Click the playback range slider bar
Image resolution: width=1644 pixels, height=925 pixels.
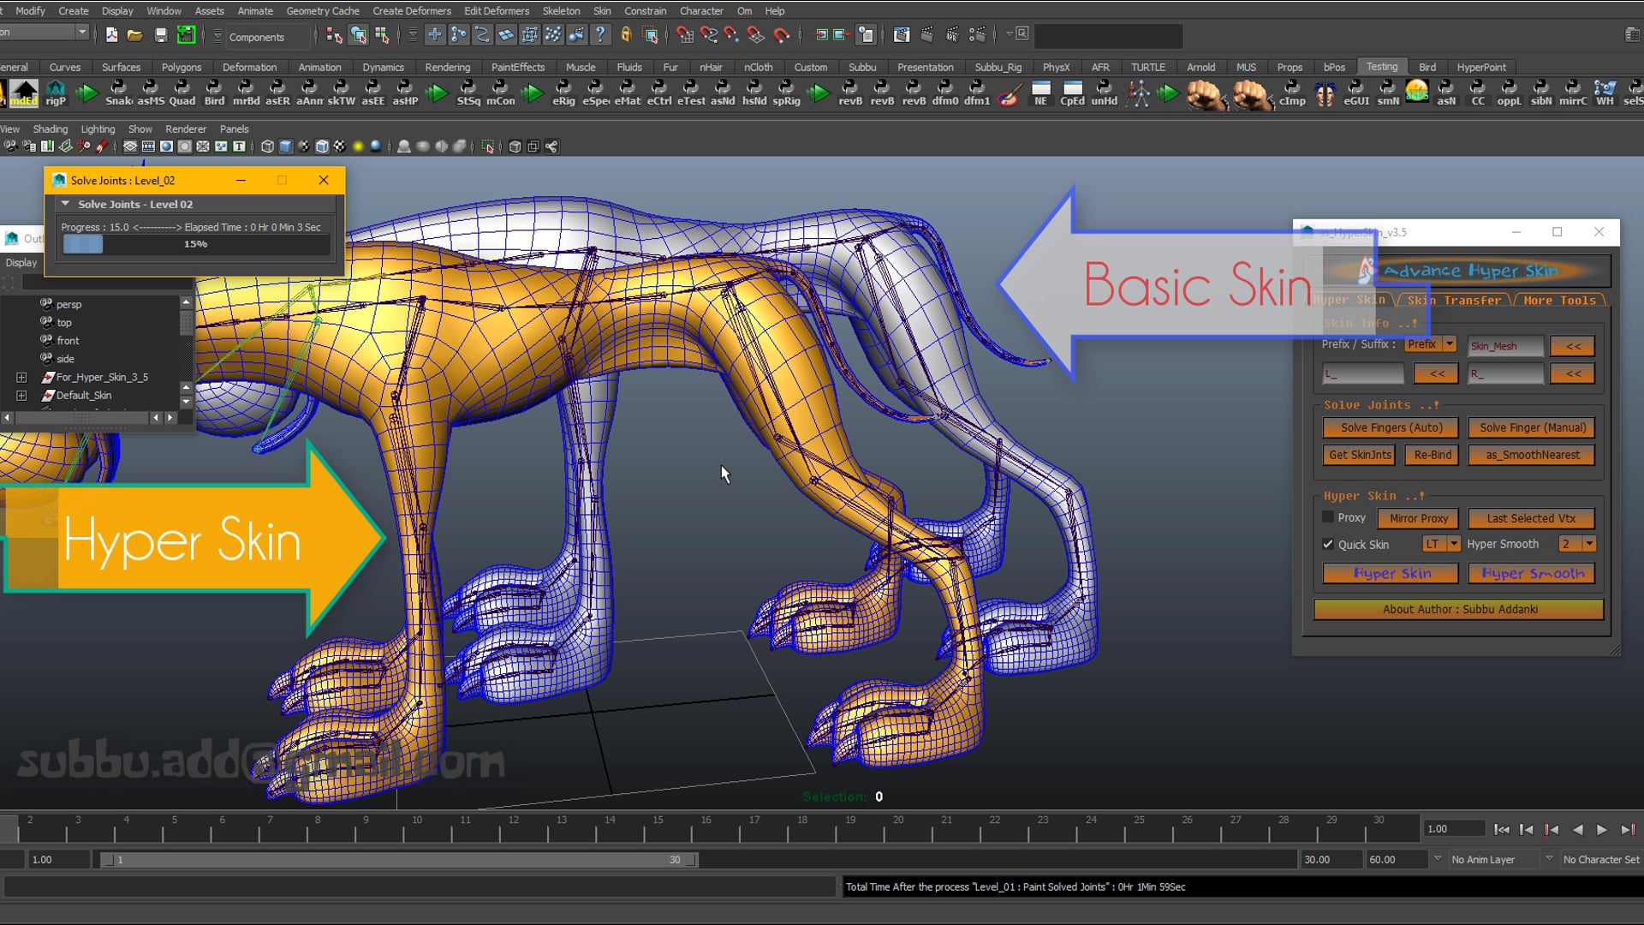400,859
